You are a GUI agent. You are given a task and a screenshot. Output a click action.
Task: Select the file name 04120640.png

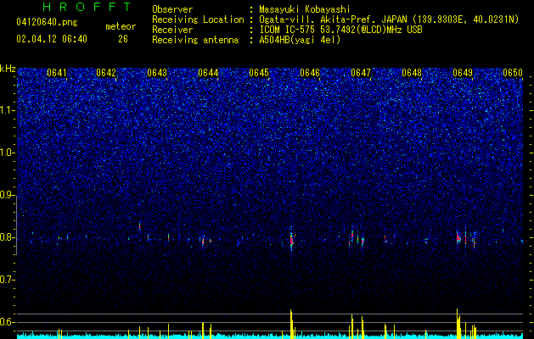pyautogui.click(x=47, y=23)
